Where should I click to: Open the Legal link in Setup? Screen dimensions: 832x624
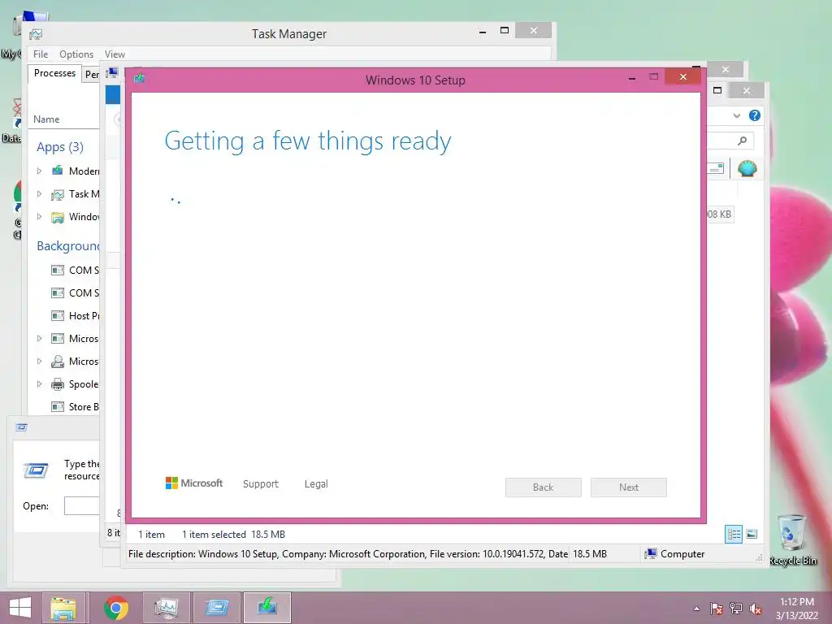click(316, 484)
